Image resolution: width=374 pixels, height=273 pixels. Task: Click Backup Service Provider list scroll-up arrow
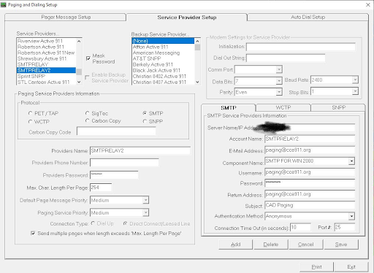pos(197,41)
